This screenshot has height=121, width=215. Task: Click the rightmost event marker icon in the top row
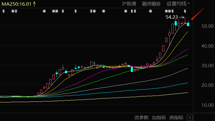click(185, 11)
